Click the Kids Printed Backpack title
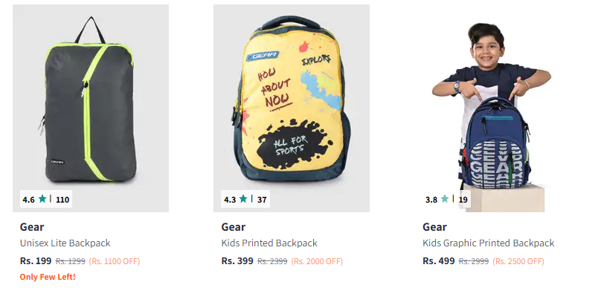The image size is (595, 302). tap(269, 243)
